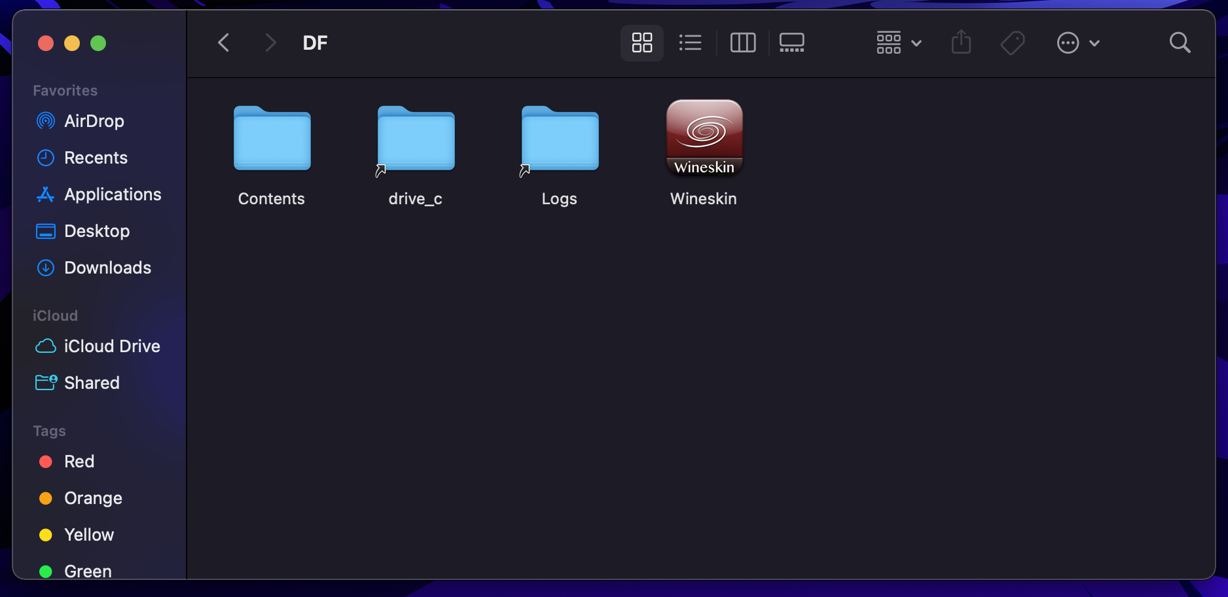The height and width of the screenshot is (597, 1228).
Task: Go back with the left chevron
Action: [224, 43]
